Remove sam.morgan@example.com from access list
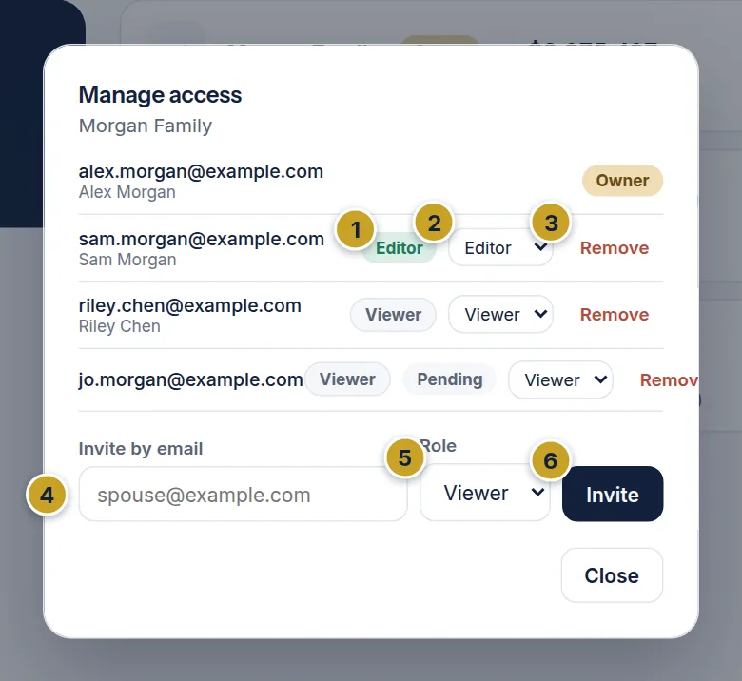742x681 pixels. [615, 248]
